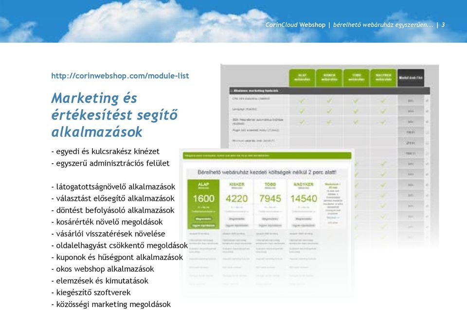Click the 'oldalelhagyást csökkentő megoldások' bullet

click(x=120, y=245)
